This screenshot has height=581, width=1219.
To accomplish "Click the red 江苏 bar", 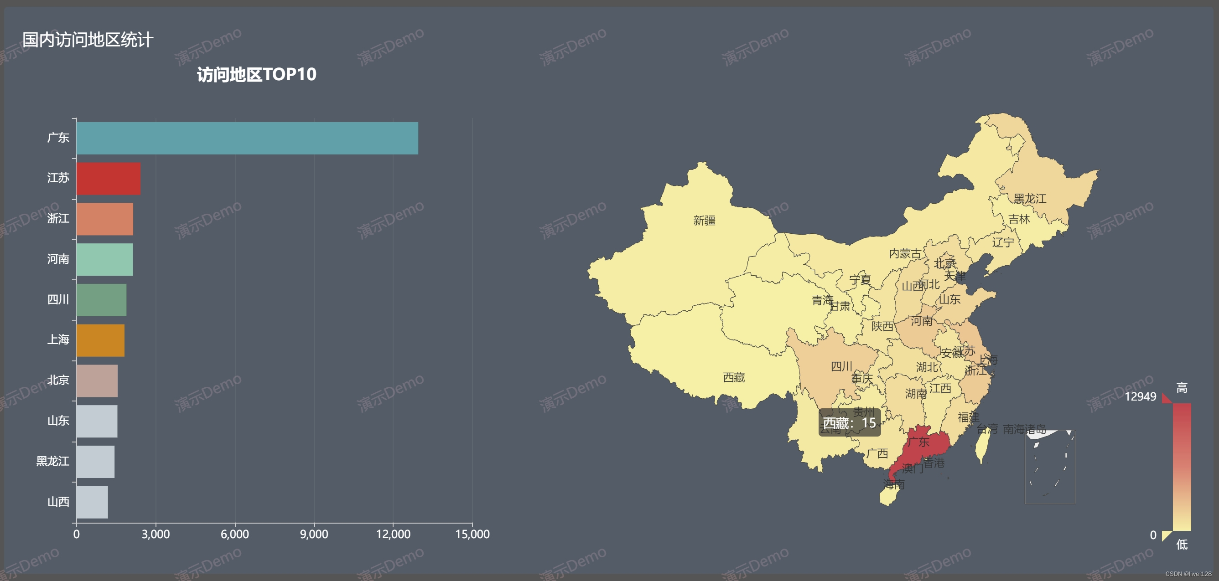I will (x=109, y=179).
